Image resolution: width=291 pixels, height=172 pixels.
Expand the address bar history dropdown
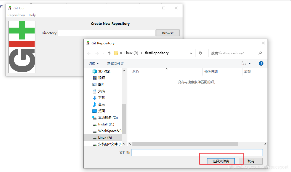pos(191,53)
